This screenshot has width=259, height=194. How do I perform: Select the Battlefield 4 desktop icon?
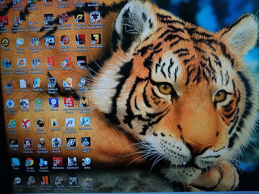(x=72, y=162)
